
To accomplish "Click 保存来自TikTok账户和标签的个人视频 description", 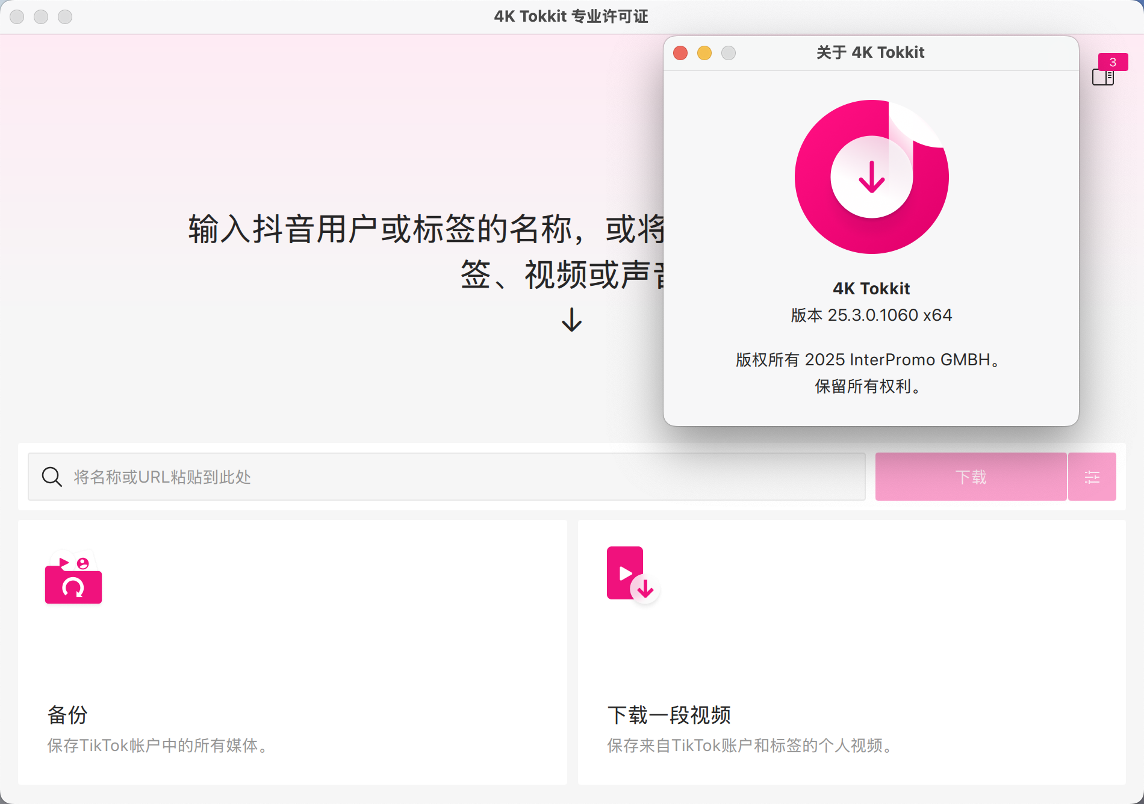I will tap(750, 746).
